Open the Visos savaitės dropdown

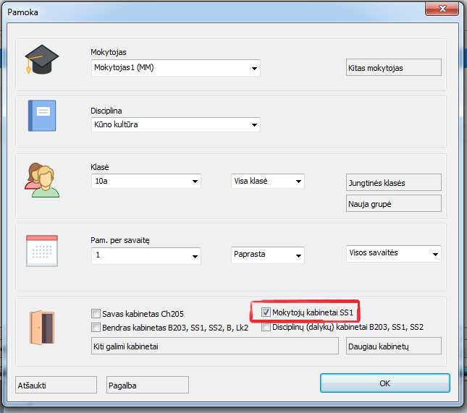coord(434,255)
